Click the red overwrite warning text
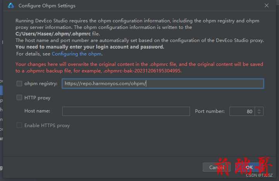 pos(139,67)
